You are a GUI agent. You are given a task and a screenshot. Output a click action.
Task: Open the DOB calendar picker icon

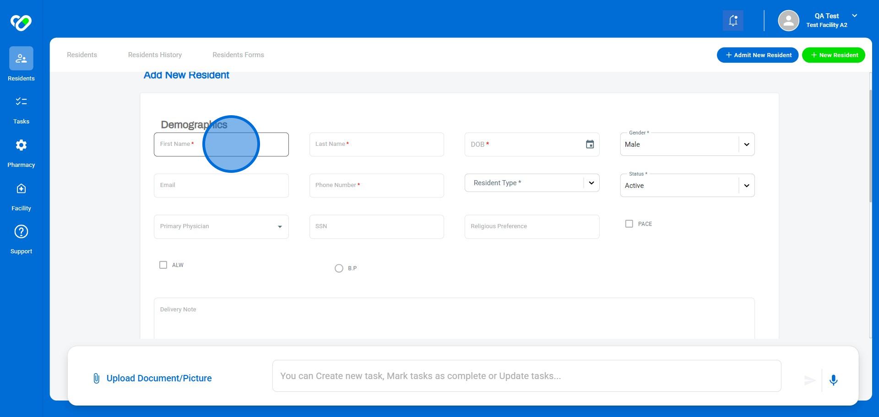point(590,144)
